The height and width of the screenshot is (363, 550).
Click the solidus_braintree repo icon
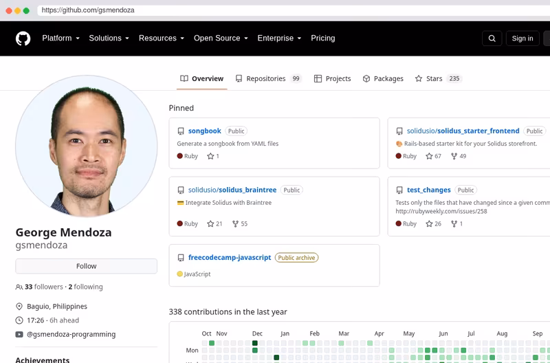pos(181,190)
